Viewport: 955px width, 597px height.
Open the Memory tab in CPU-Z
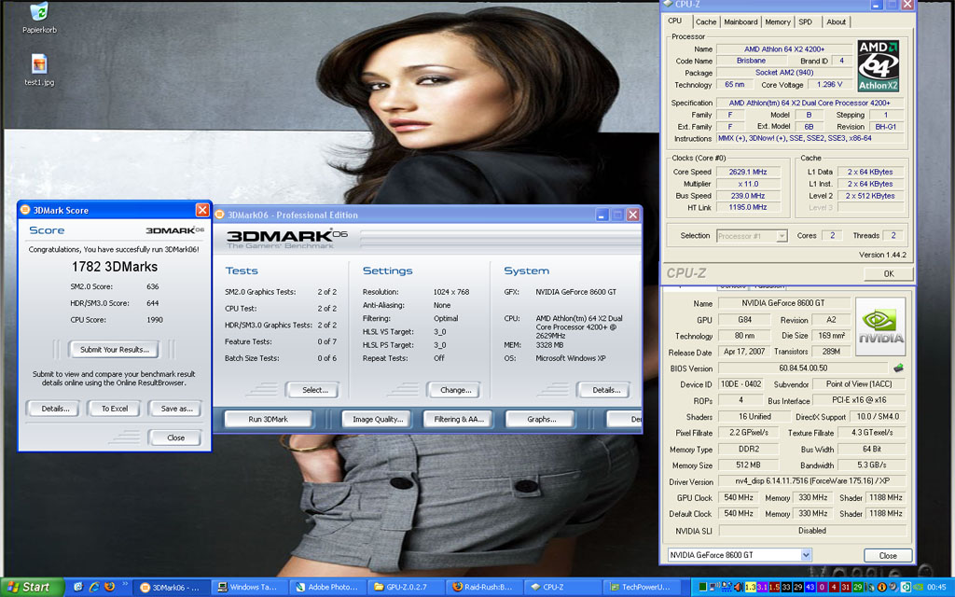click(777, 22)
